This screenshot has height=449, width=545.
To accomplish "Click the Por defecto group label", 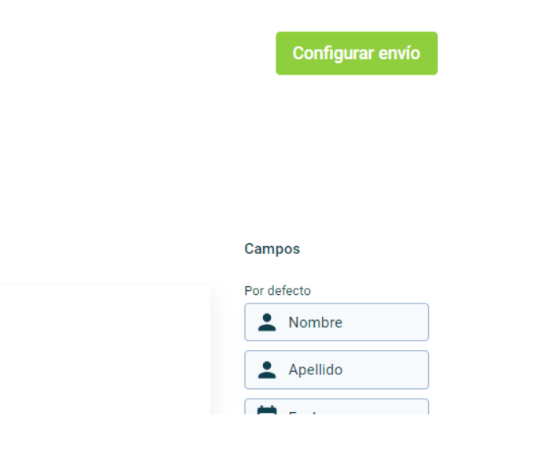I will click(x=277, y=291).
